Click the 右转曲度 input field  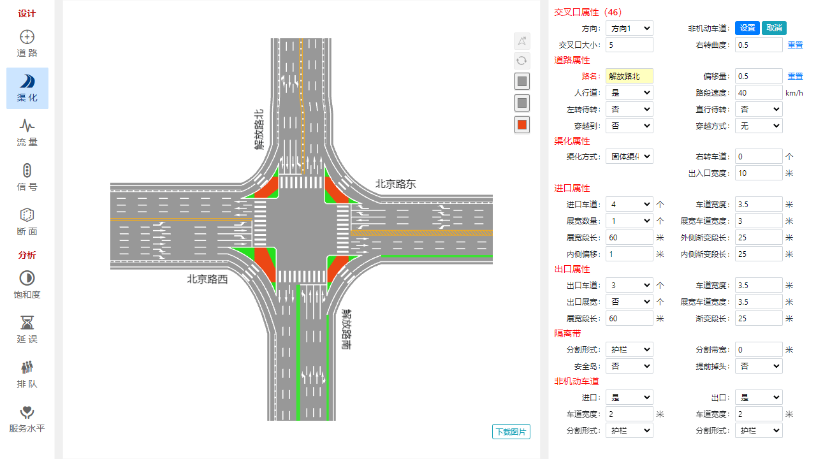[x=759, y=45]
